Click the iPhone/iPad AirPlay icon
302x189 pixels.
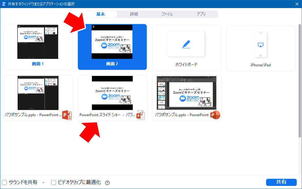click(x=260, y=45)
